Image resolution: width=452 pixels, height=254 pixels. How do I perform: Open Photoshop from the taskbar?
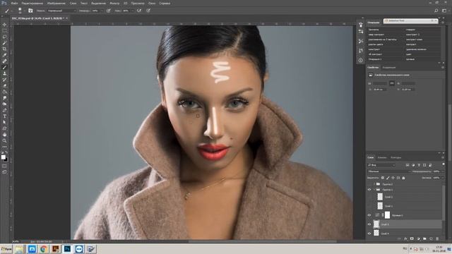[67, 249]
